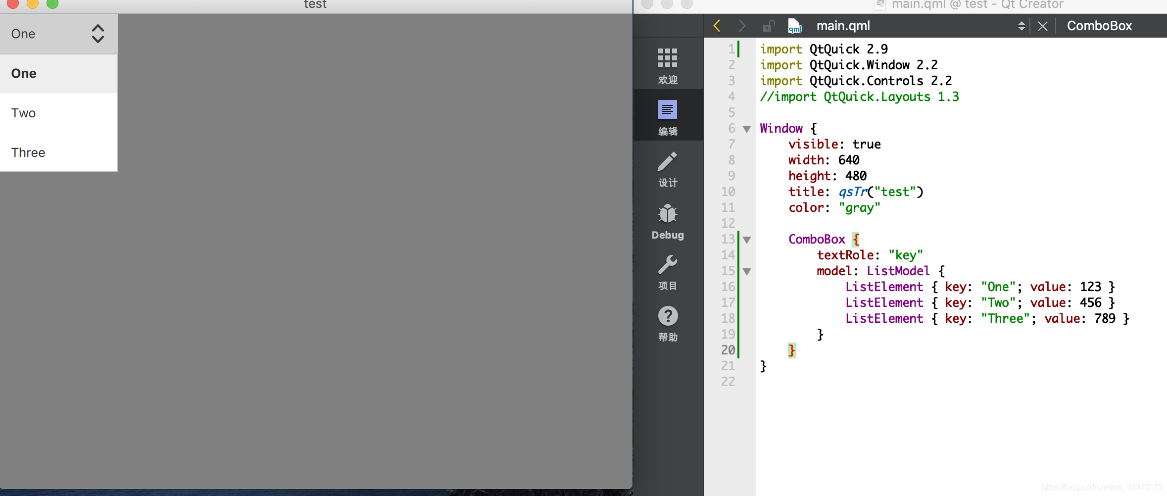
Task: Click the textRole property on line 14
Action: tap(846, 255)
